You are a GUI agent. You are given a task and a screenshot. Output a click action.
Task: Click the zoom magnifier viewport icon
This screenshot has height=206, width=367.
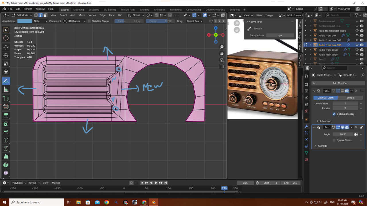tap(222, 47)
